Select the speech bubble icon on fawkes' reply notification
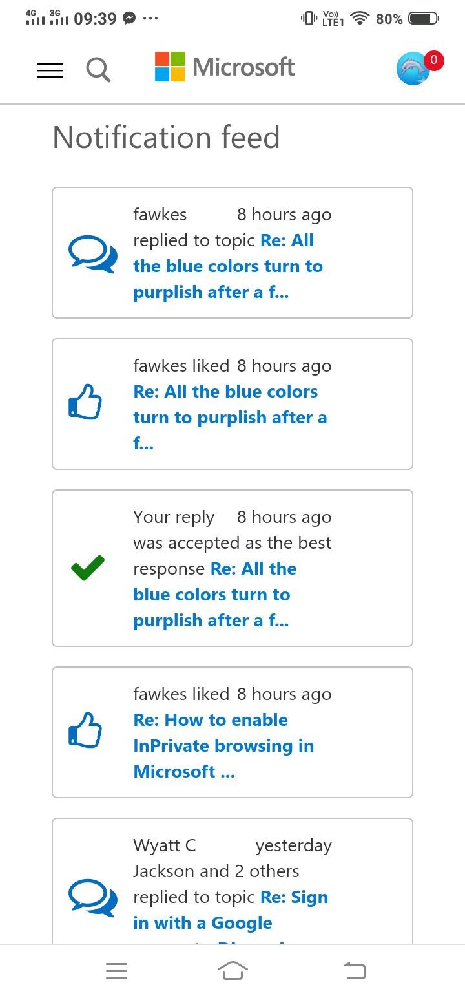 pyautogui.click(x=92, y=253)
